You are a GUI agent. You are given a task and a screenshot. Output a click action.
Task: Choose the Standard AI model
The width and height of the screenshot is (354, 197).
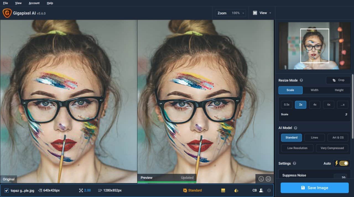291,137
